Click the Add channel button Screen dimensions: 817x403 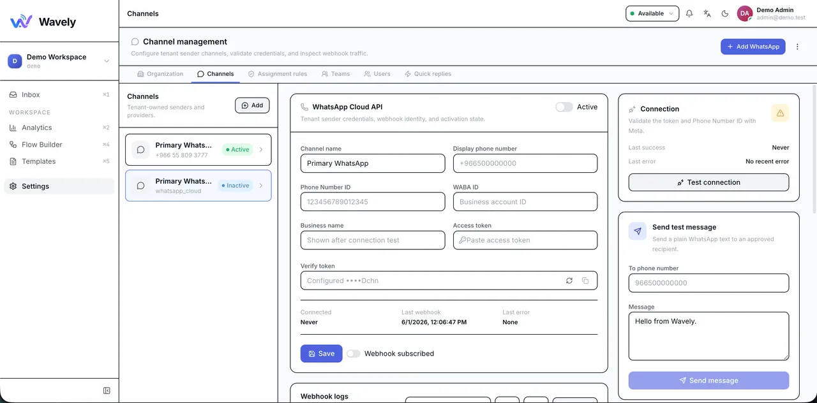(x=252, y=105)
